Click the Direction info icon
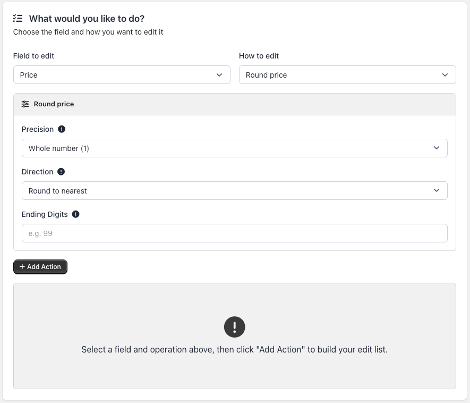Image resolution: width=470 pixels, height=403 pixels. pyautogui.click(x=61, y=172)
